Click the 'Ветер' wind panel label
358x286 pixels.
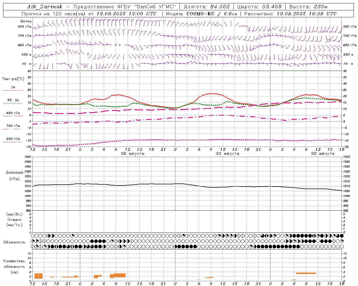[26, 21]
